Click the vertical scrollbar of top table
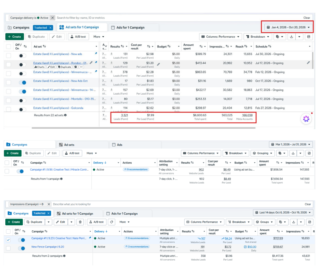Viewport: 319px width, 278px height. pos(313,60)
